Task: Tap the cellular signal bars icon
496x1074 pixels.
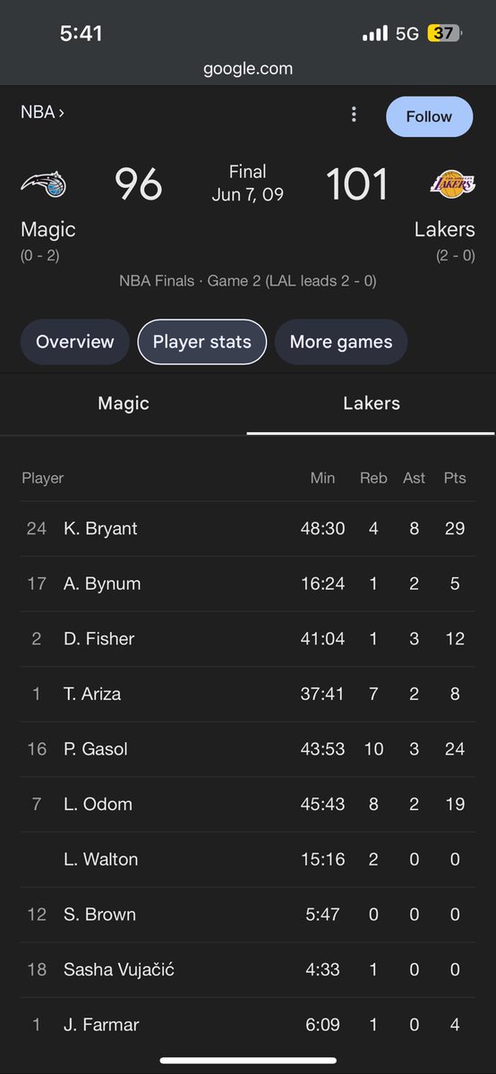Action: click(375, 34)
